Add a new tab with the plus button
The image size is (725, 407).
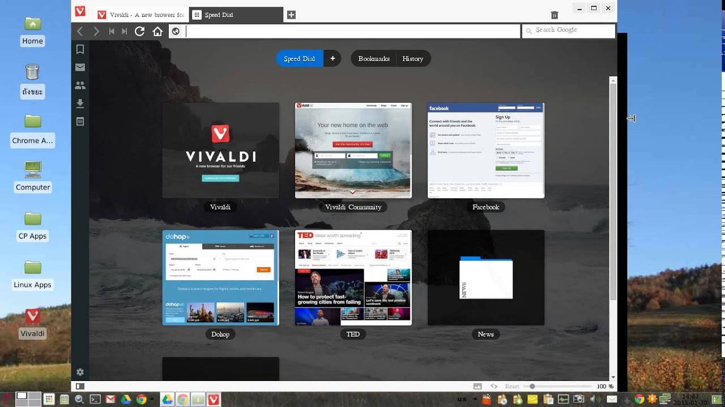[x=291, y=15]
